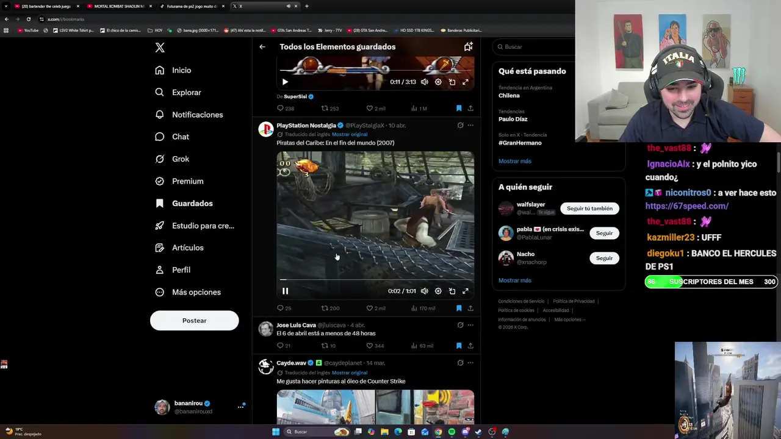Open more options on Cayde.wav post
Image resolution: width=781 pixels, height=439 pixels.
pyautogui.click(x=470, y=363)
